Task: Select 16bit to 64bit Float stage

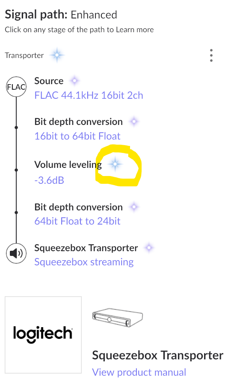Action: coord(77,136)
